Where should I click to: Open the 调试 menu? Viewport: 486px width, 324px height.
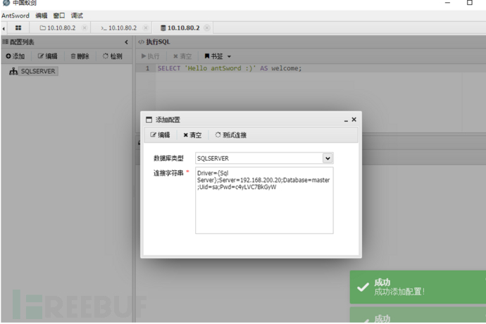[x=77, y=15]
